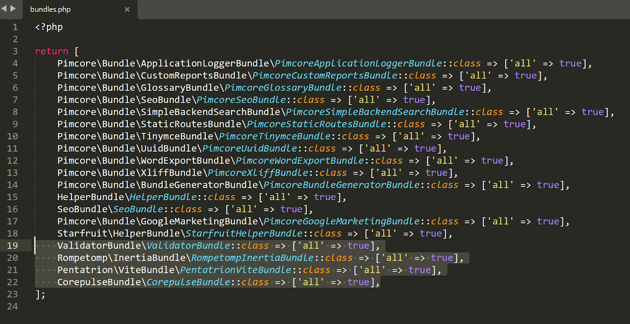Click the 'class' keyword on line 7
The image size is (630, 324).
tap(311, 100)
